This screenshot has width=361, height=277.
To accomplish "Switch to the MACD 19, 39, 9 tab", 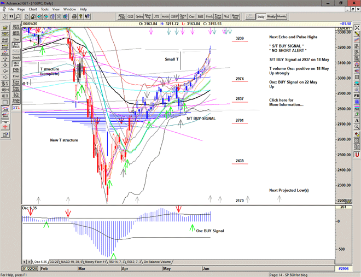I will [x=72, y=262].
